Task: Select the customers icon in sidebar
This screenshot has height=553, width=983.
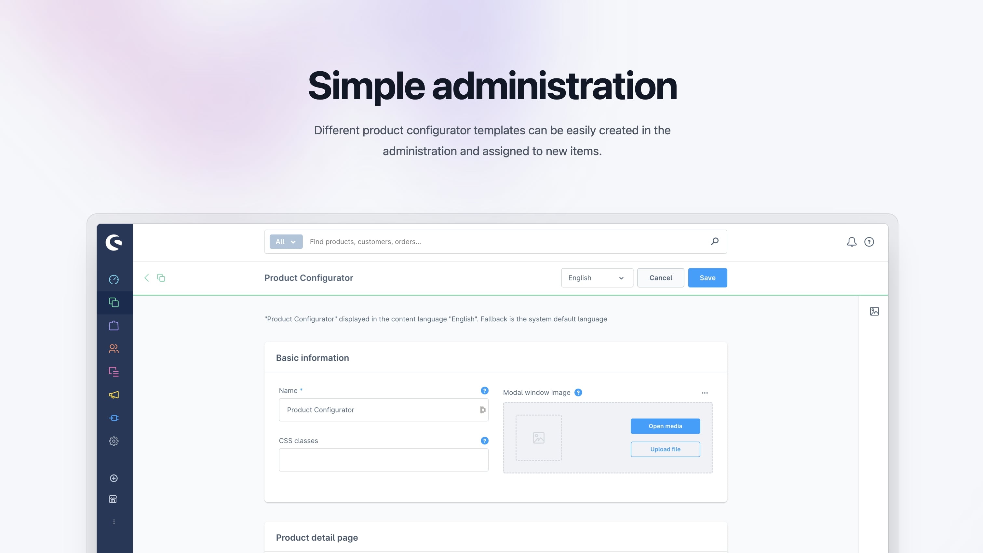Action: pos(114,348)
